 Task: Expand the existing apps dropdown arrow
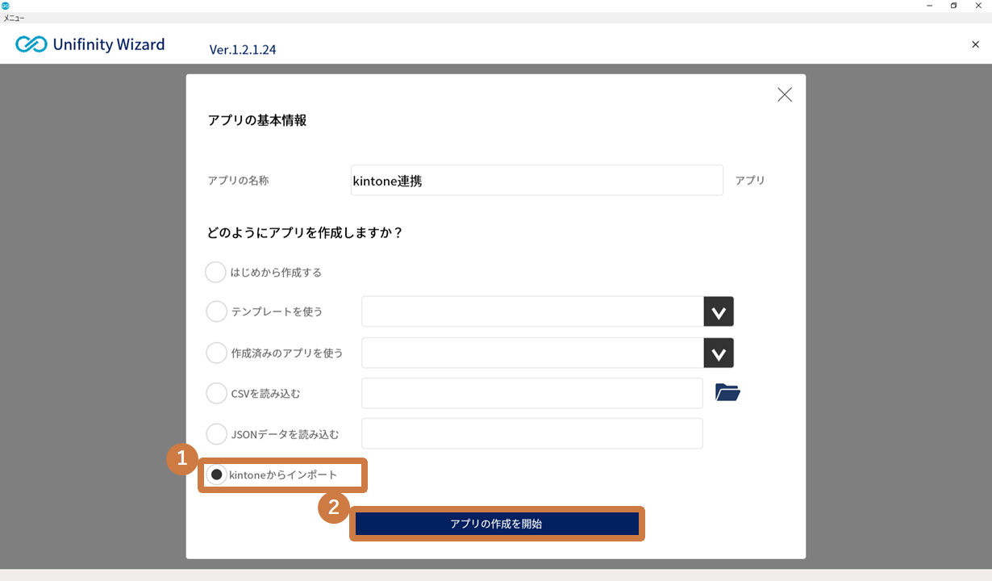pyautogui.click(x=719, y=353)
